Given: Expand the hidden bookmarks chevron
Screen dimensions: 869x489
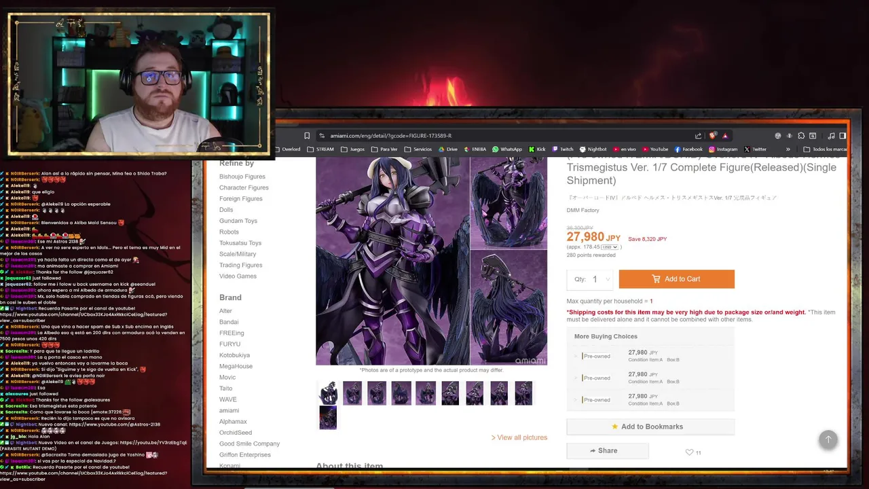Looking at the screenshot, I should point(788,149).
